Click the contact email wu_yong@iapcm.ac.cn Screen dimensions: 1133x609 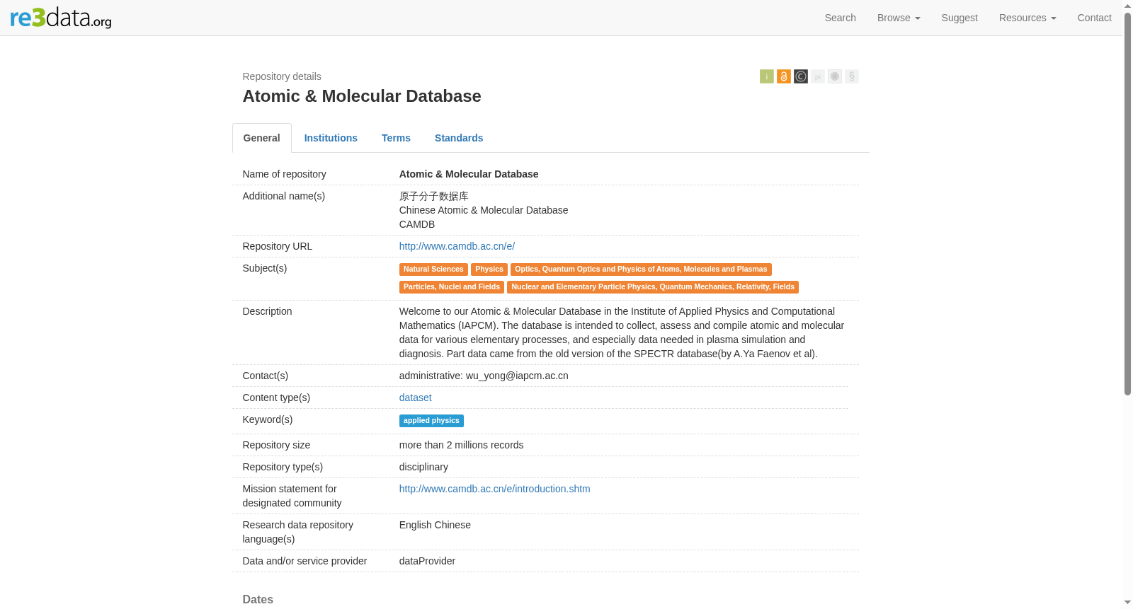click(517, 376)
